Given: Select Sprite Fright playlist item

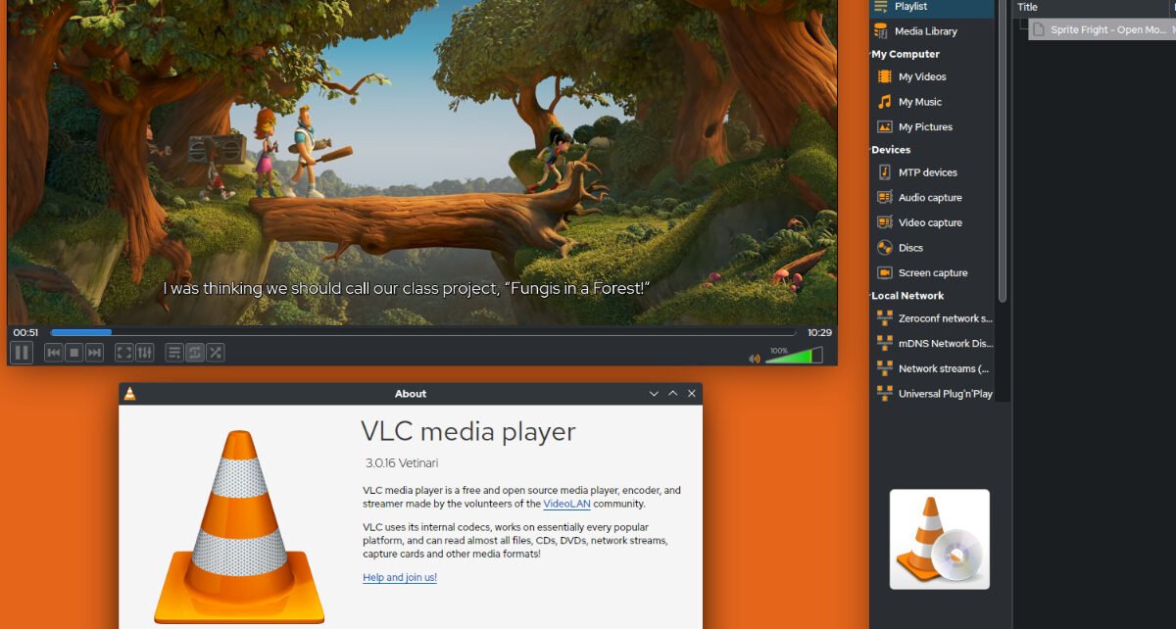Looking at the screenshot, I should coord(1102,30).
